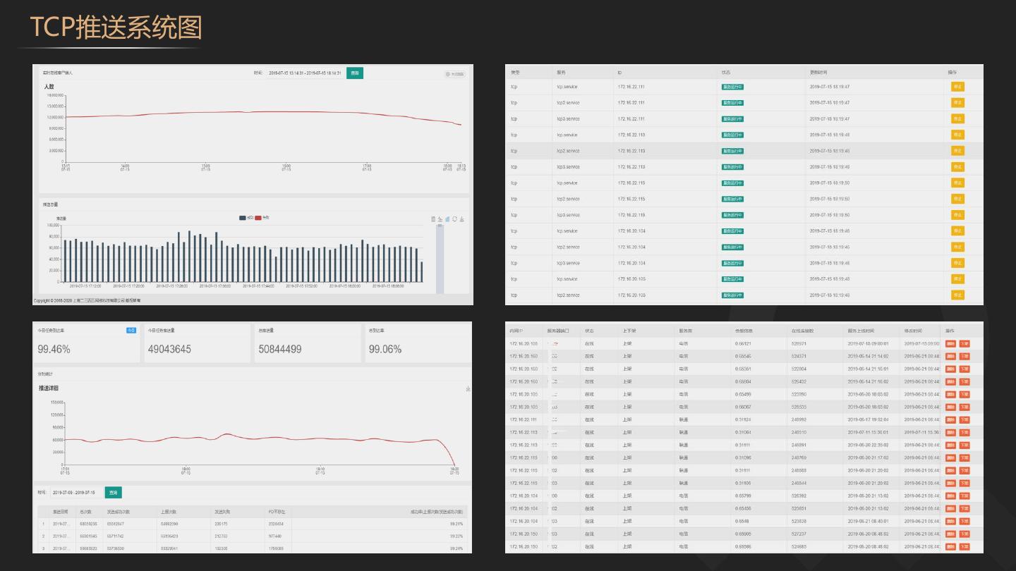Switch bar chart to line view icon
1016x571 pixels.
coord(440,219)
